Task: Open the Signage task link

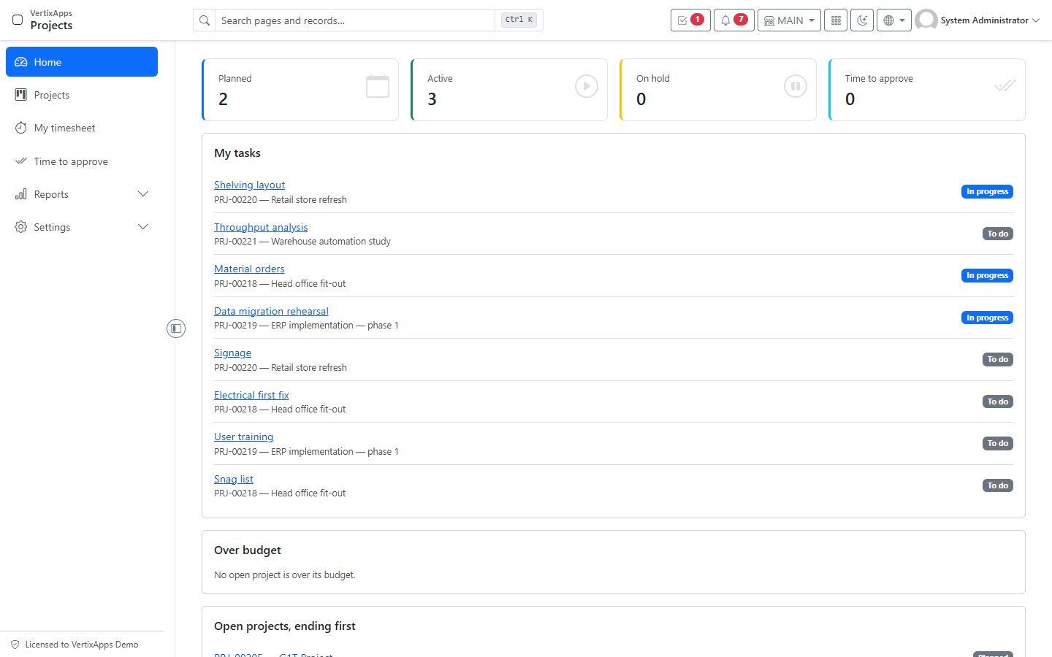Action: click(x=232, y=353)
